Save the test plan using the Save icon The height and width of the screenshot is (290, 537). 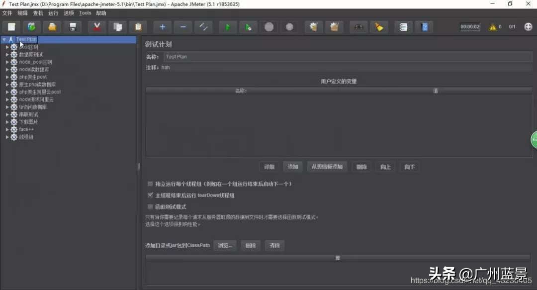click(73, 27)
